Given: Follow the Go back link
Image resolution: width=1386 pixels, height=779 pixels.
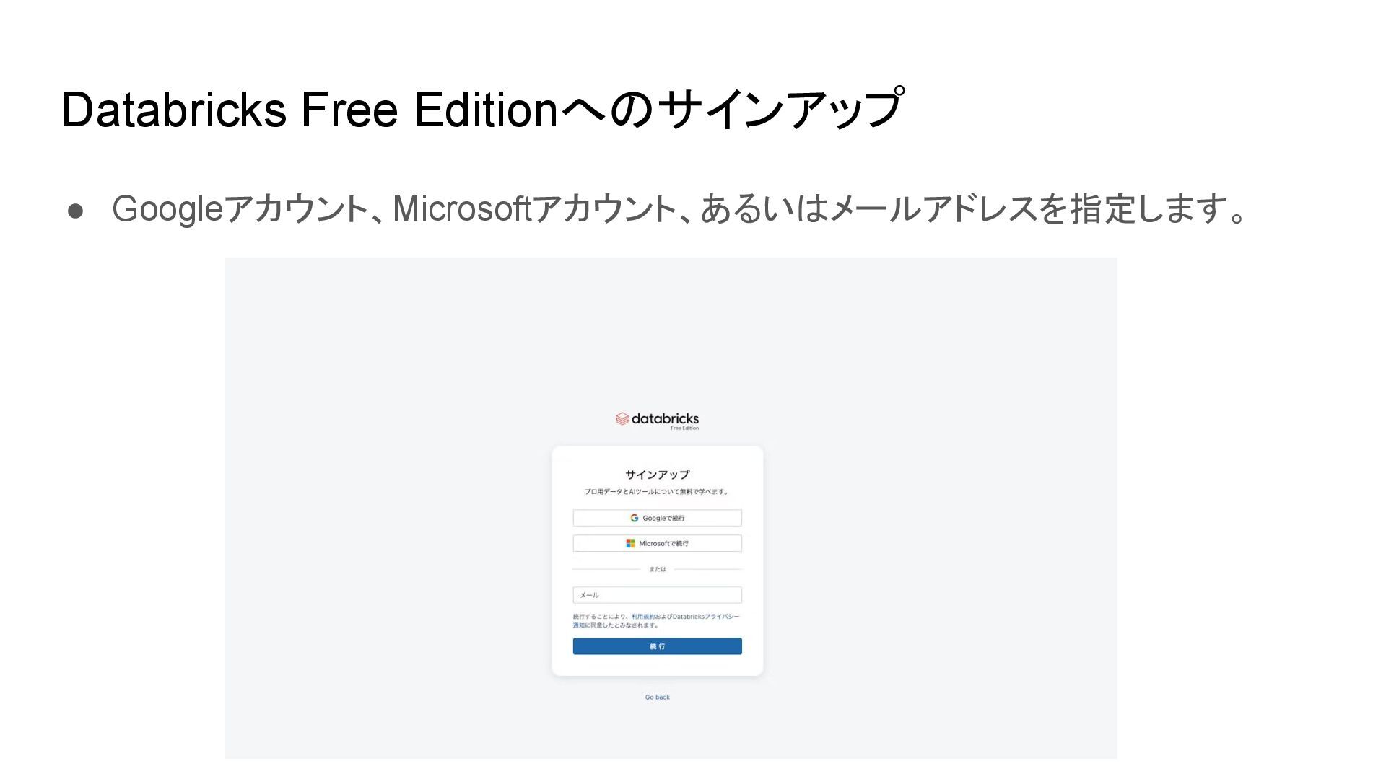Looking at the screenshot, I should click(657, 697).
